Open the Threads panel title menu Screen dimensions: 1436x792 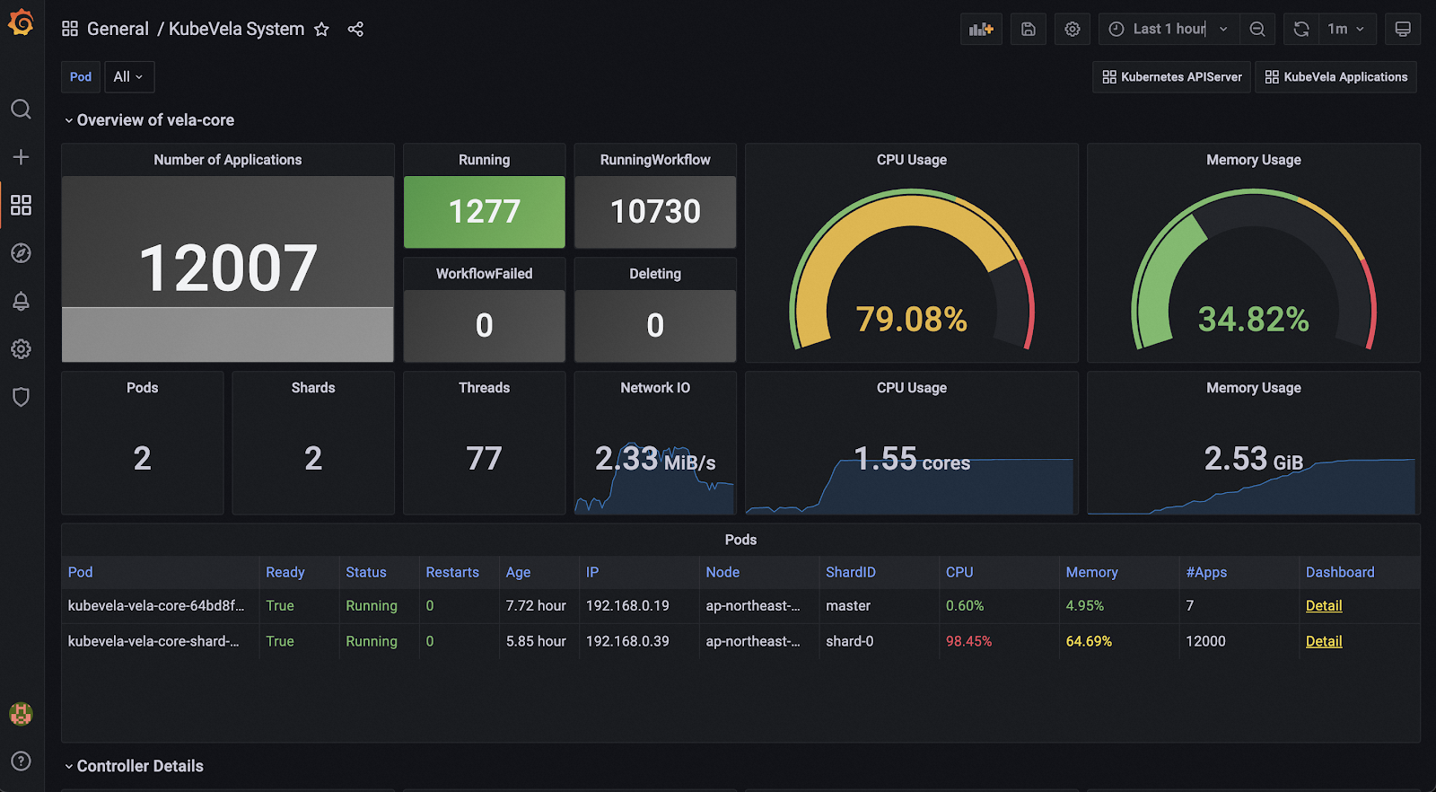[485, 388]
